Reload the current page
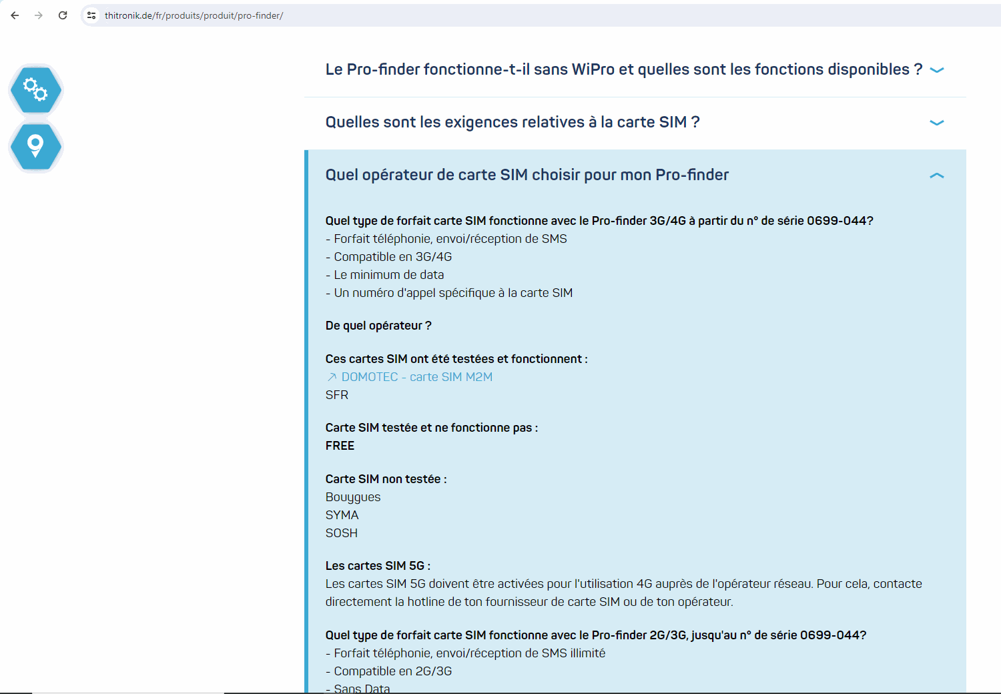Viewport: 1001px width, 694px height. click(x=63, y=15)
